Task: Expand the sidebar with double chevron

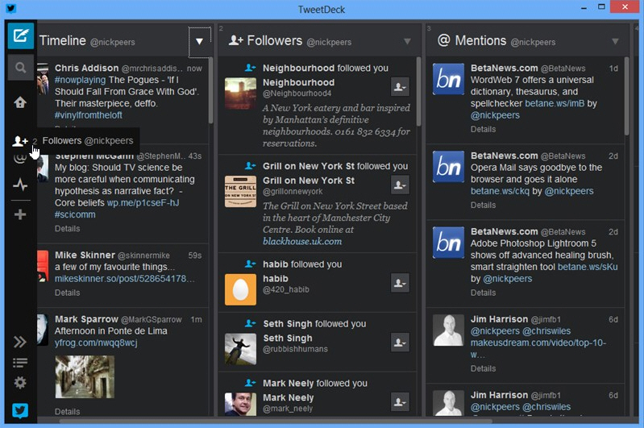Action: [x=19, y=342]
